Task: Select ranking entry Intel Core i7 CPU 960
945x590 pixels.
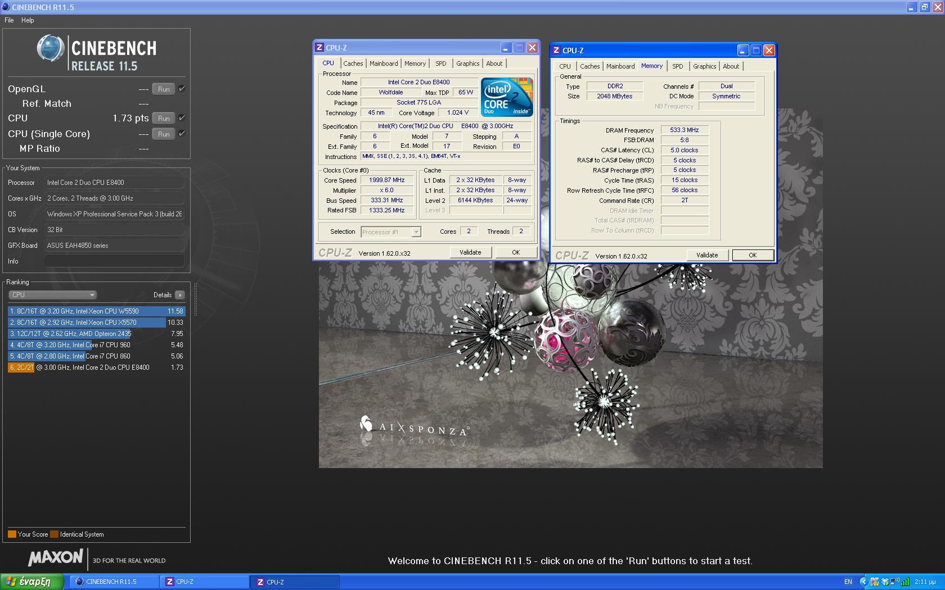Action: click(x=96, y=344)
